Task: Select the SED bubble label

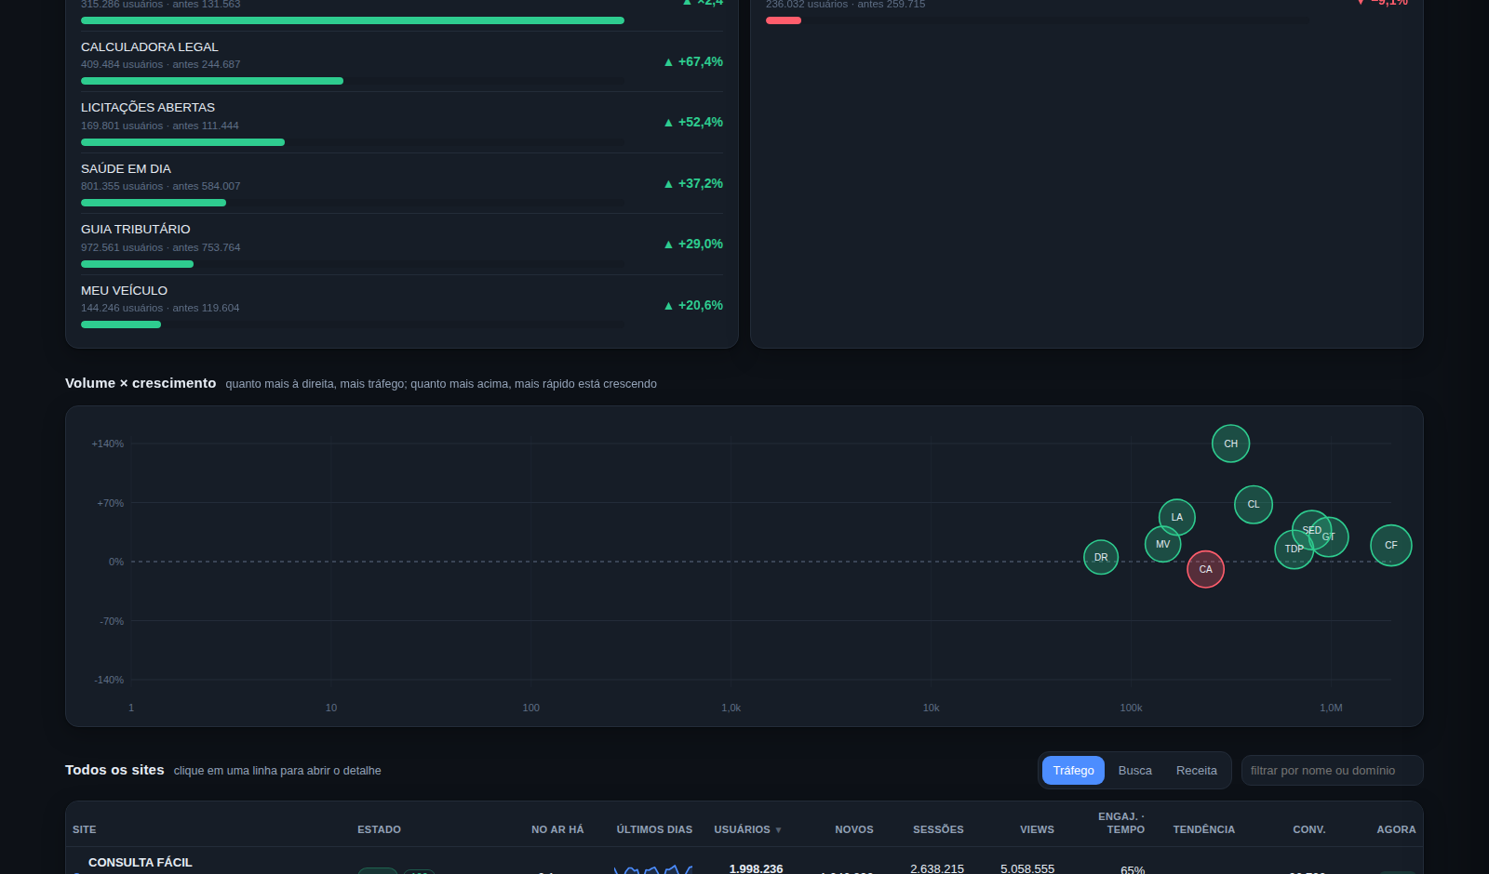Action: coord(1311,530)
